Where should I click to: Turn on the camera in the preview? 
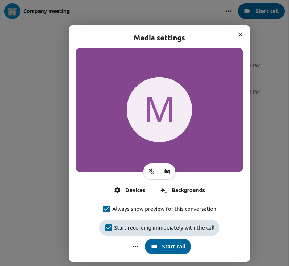click(x=167, y=171)
